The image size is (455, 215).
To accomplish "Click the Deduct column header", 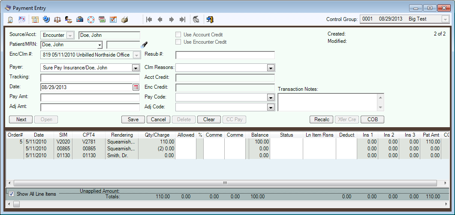I will click(347, 135).
